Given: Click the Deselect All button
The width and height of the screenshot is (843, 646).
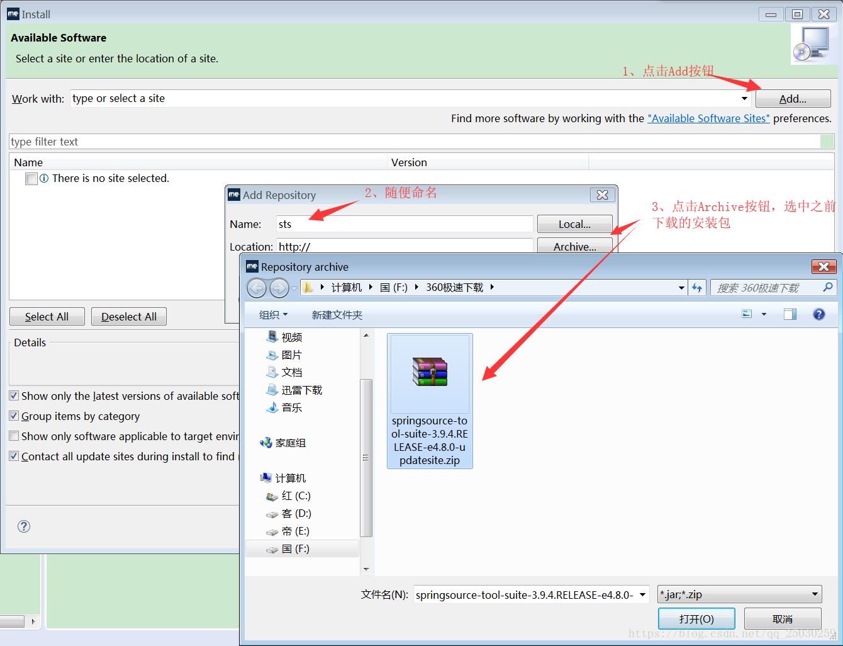Looking at the screenshot, I should (129, 317).
